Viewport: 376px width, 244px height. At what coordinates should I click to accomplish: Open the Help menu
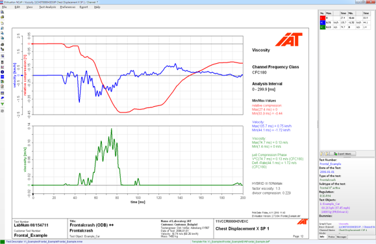tap(97, 7)
